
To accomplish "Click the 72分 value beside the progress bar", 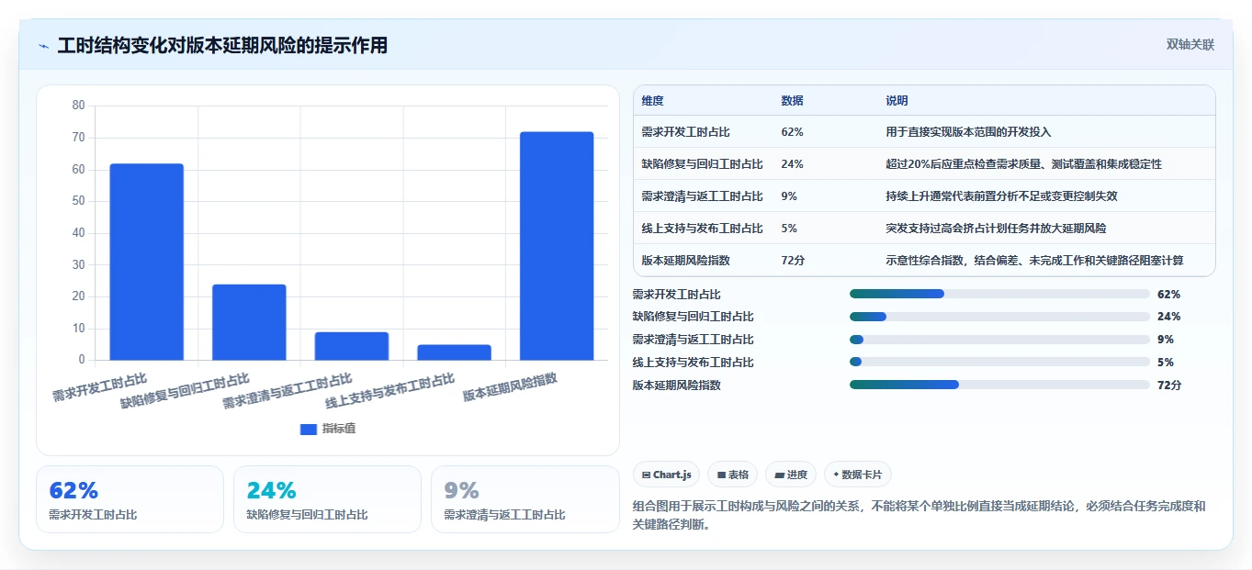I will coord(1169,385).
